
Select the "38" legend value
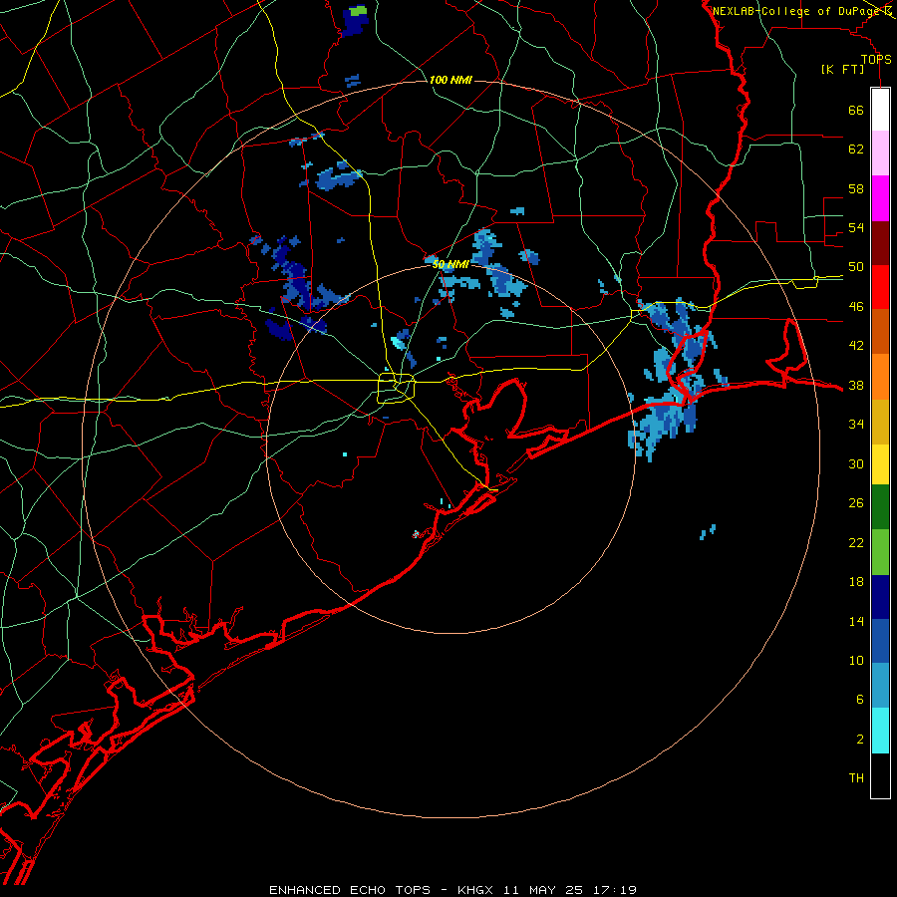[856, 386]
